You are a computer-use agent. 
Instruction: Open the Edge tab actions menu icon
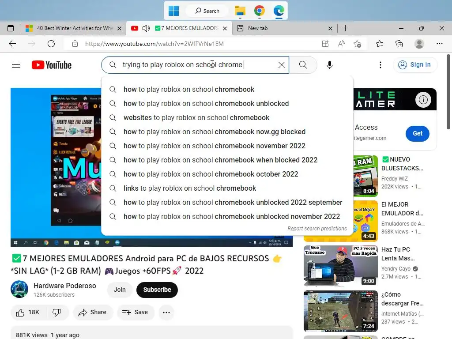tap(11, 28)
